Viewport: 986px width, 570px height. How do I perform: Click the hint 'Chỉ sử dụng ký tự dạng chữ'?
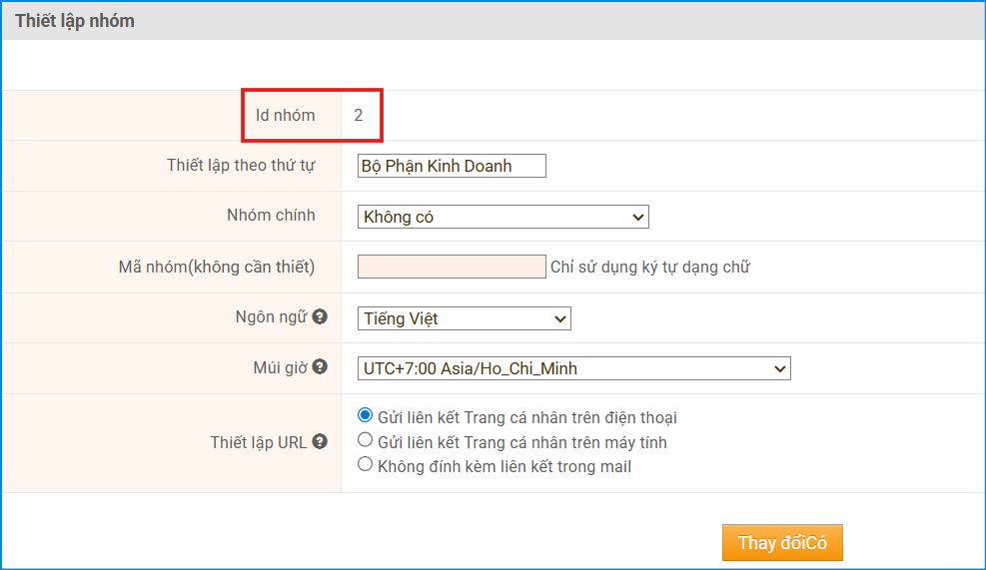point(649,267)
